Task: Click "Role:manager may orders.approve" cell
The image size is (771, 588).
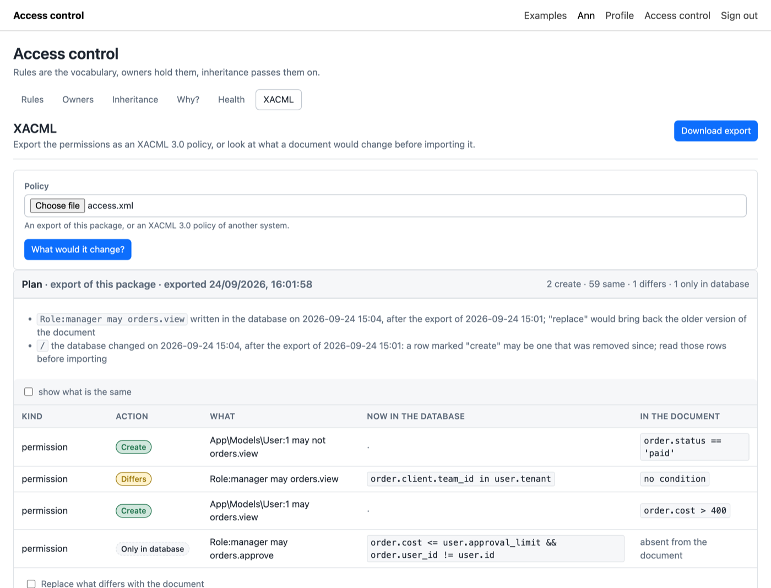Action: [x=249, y=549]
